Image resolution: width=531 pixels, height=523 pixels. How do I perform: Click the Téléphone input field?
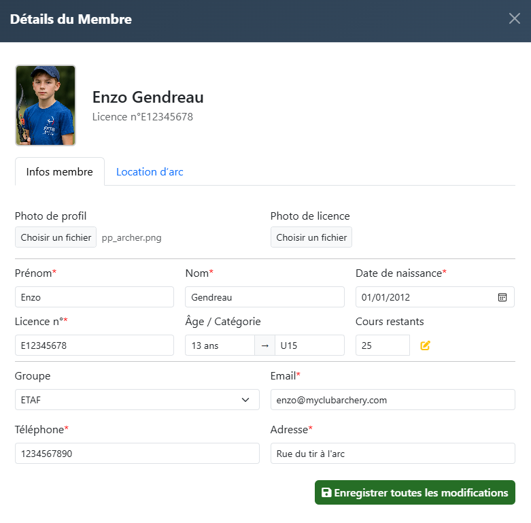(x=137, y=454)
